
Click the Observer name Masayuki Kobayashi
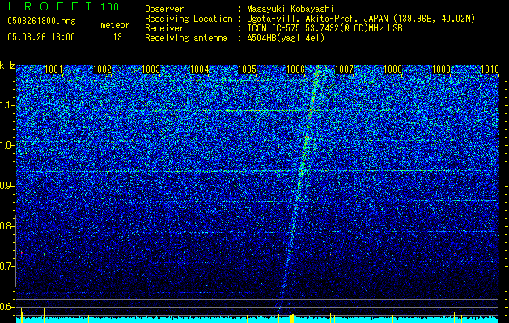[291, 9]
